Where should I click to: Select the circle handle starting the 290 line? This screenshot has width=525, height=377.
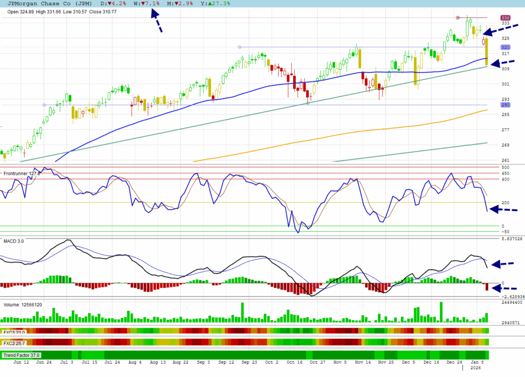click(44, 105)
